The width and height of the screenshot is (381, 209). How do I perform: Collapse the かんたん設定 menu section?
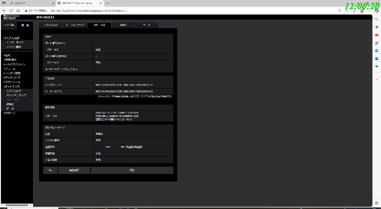11,38
